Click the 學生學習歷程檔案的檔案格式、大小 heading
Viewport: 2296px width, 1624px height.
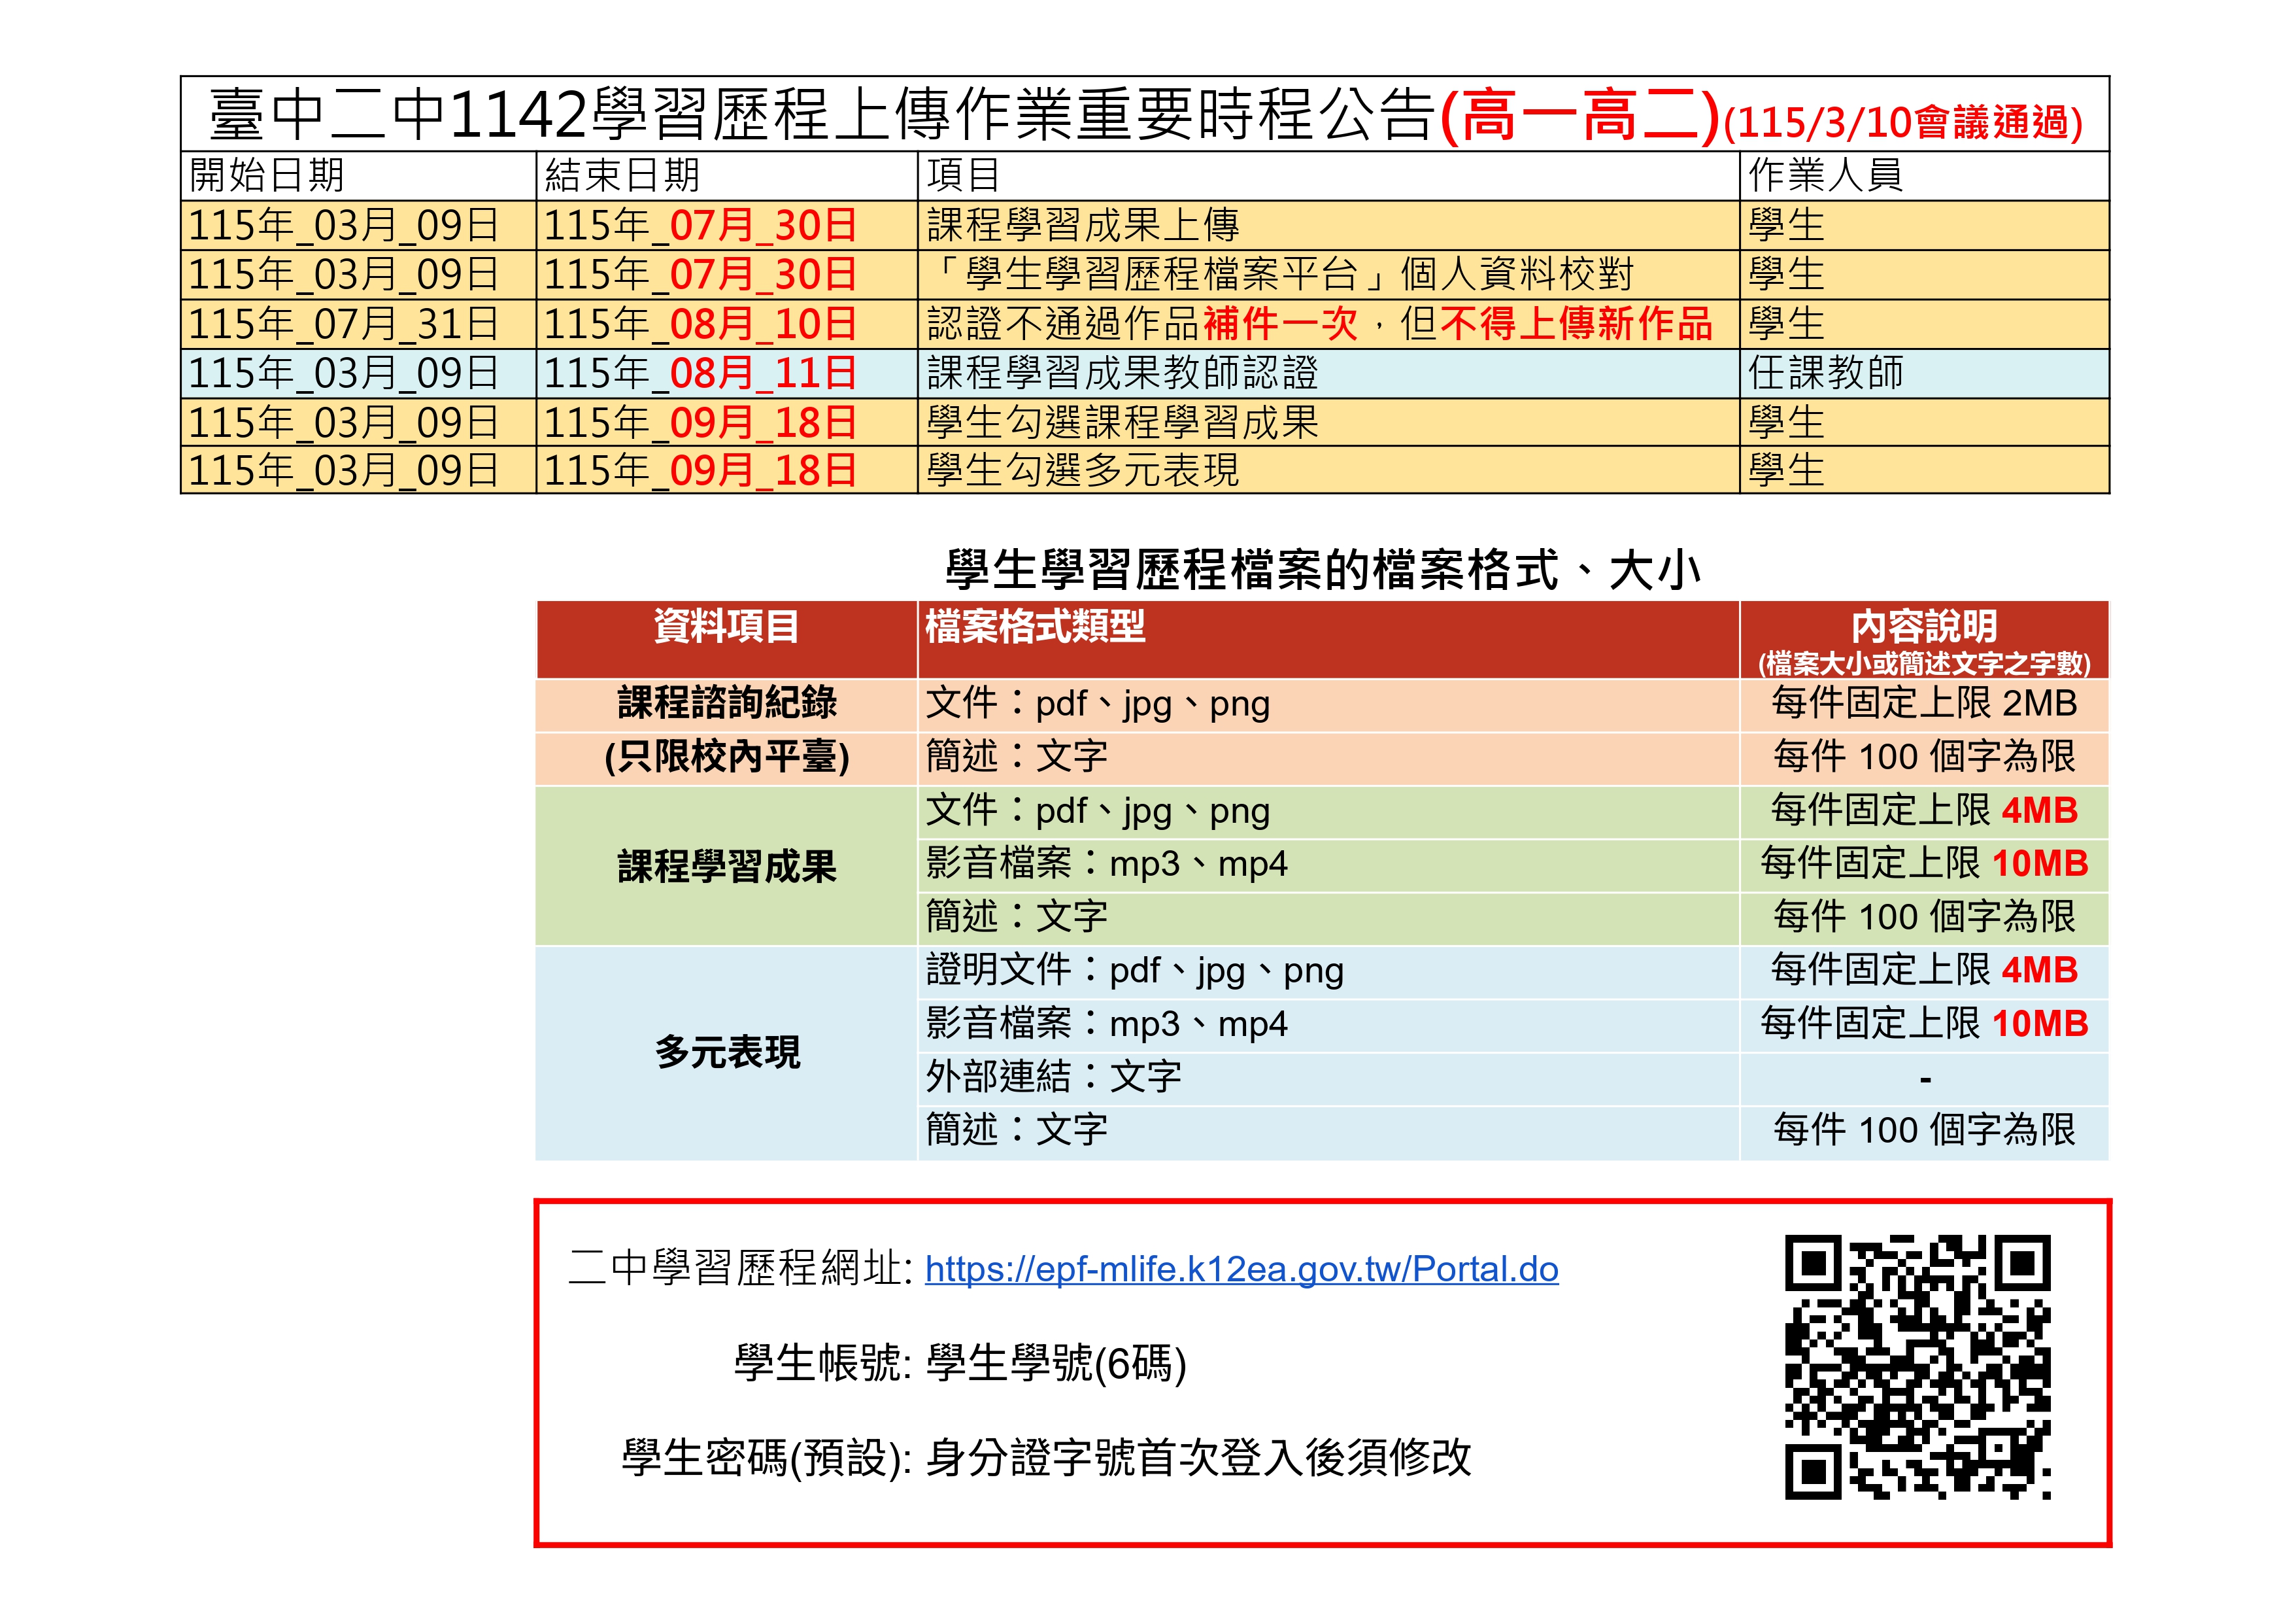pos(1322,570)
